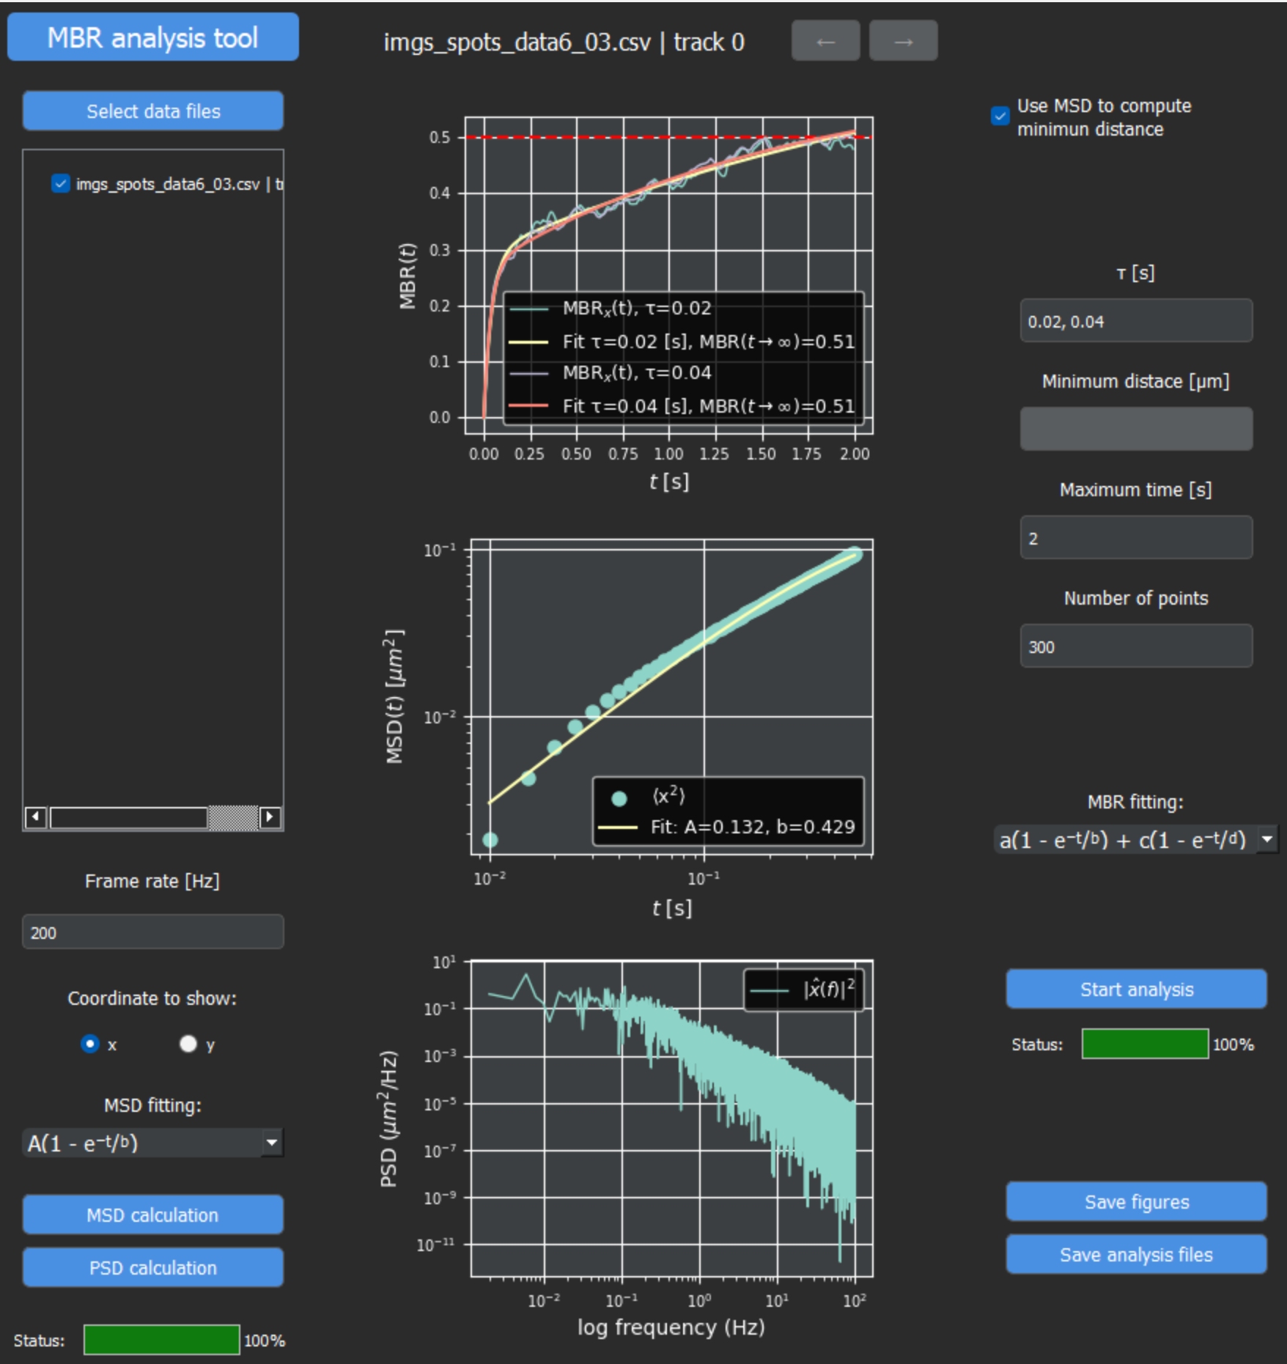Click left scroll arrow in file list
This screenshot has width=1287, height=1364.
coord(35,816)
